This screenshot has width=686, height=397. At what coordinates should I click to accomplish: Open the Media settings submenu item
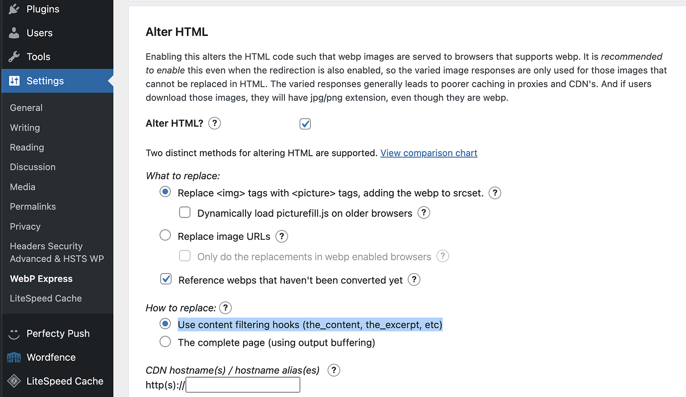pyautogui.click(x=22, y=187)
